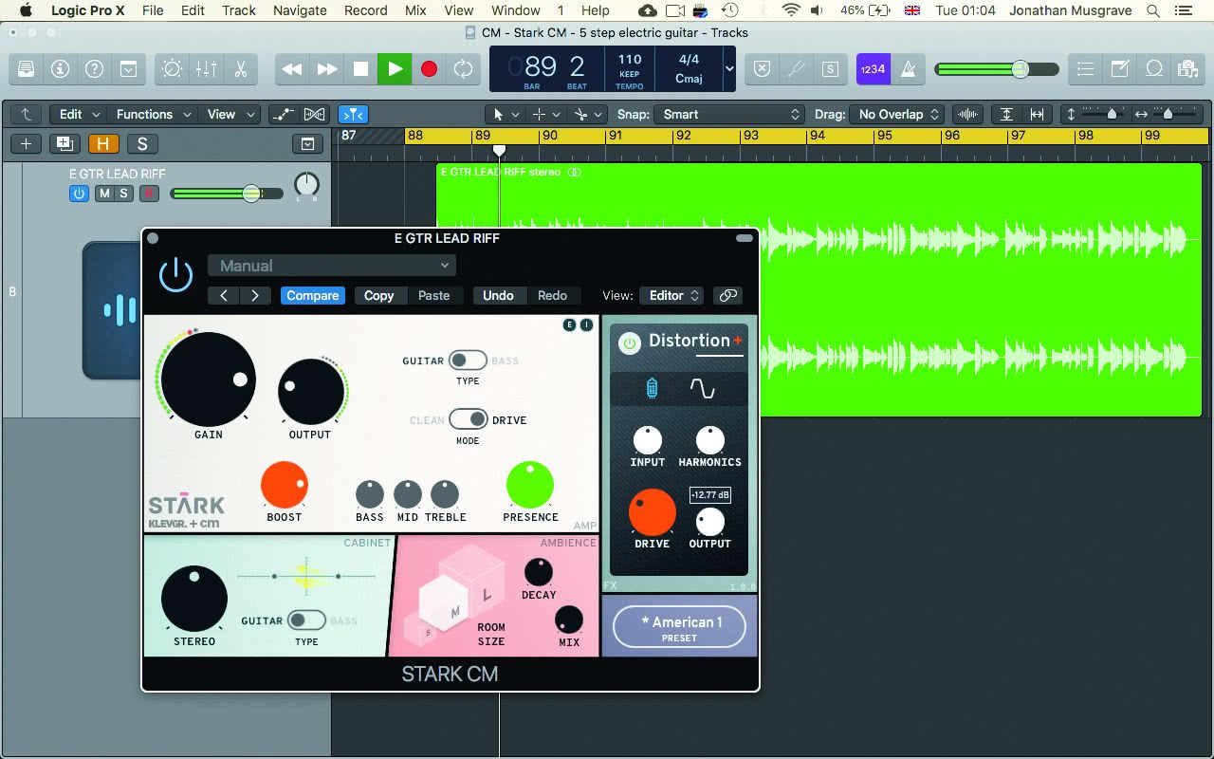
Task: Click the E GTR LEAD RIFF volume fader
Action: tap(227, 194)
